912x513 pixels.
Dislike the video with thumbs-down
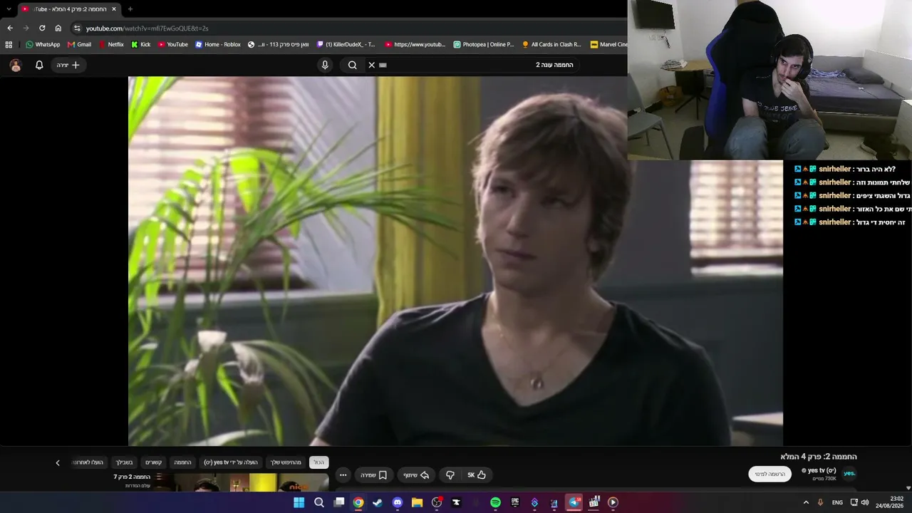pyautogui.click(x=450, y=475)
